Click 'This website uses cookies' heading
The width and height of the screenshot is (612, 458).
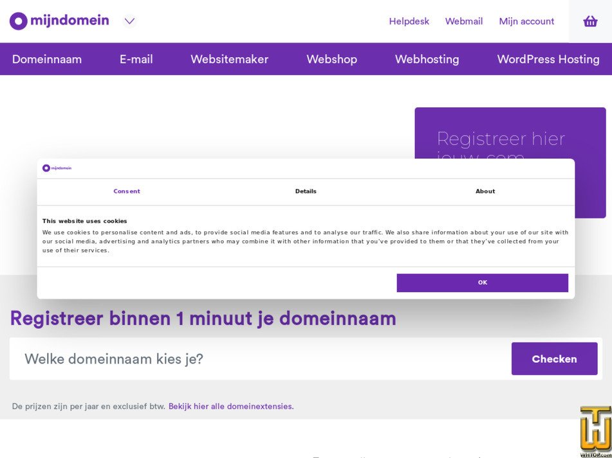(85, 221)
